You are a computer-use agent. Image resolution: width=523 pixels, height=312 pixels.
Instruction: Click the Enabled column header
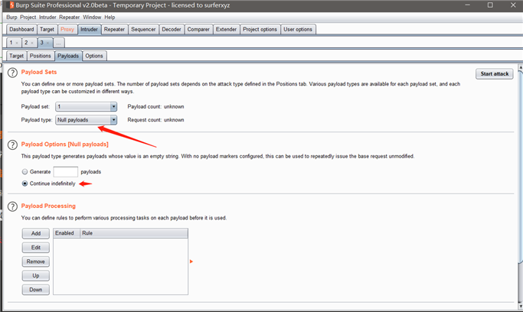coord(67,233)
